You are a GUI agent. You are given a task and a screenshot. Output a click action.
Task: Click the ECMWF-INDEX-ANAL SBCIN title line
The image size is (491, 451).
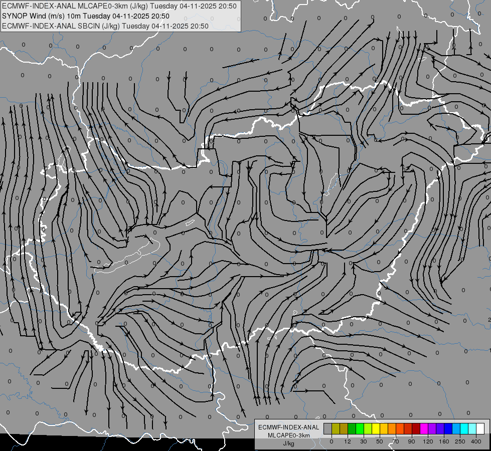pyautogui.click(x=105, y=26)
